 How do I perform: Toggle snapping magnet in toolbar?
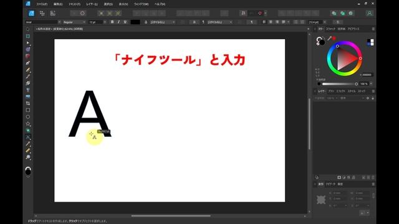tap(259, 13)
